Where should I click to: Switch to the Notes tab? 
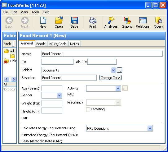click(74, 44)
